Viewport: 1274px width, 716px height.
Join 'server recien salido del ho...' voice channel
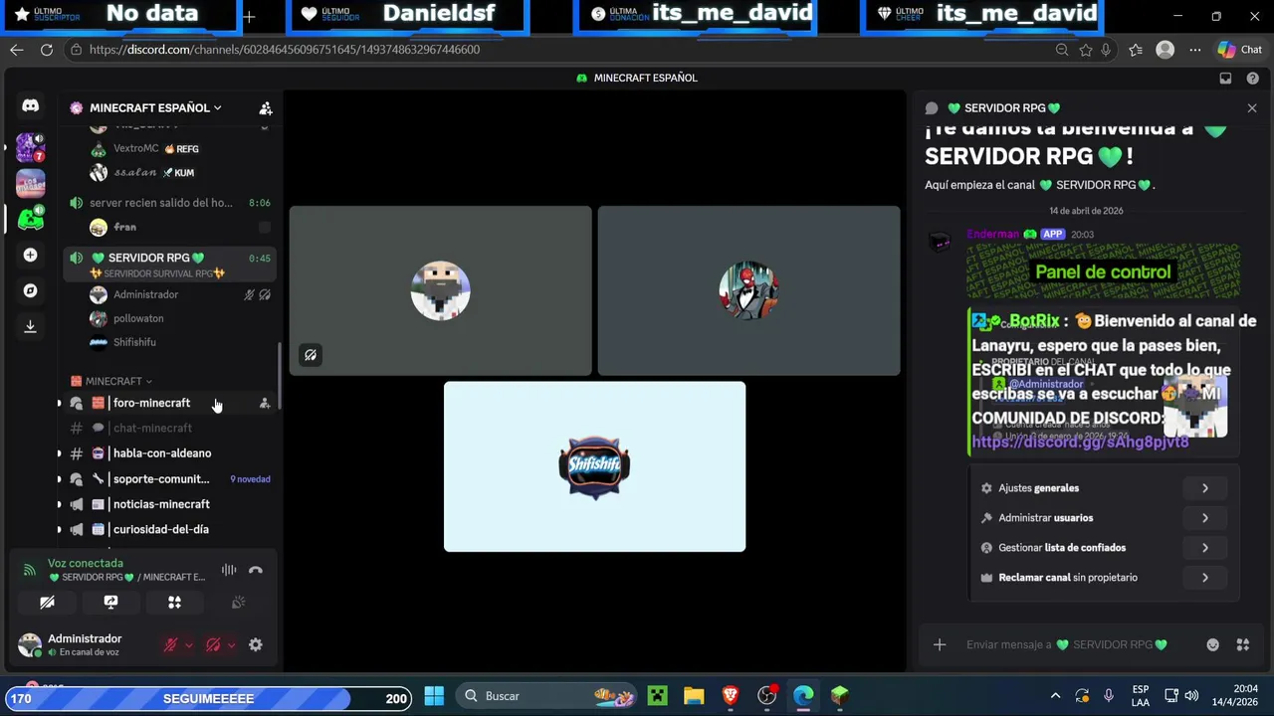[x=169, y=203]
